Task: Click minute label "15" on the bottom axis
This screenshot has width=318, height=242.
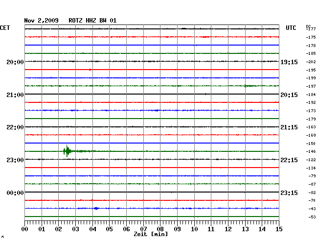Action: coord(279,229)
